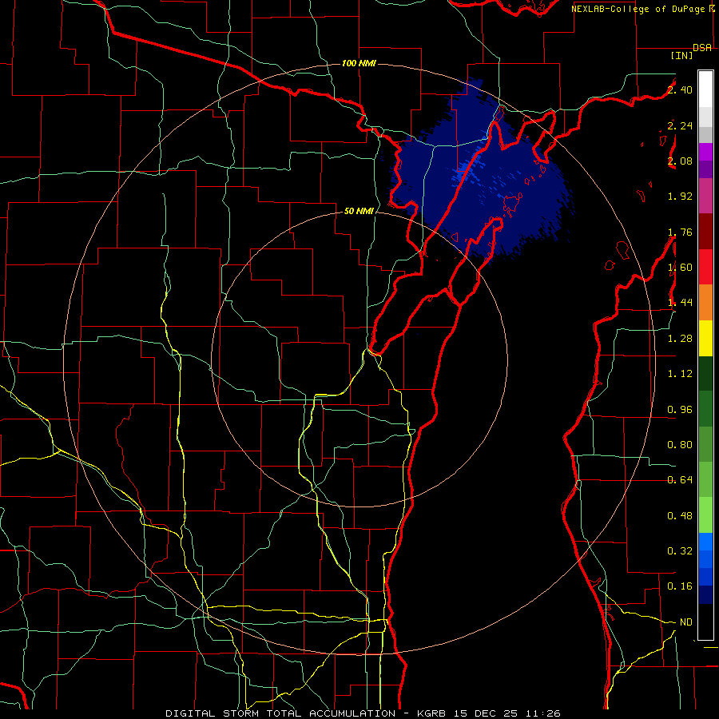This screenshot has width=719, height=719.
Task: Select the bright red legend swatch
Action: [705, 268]
